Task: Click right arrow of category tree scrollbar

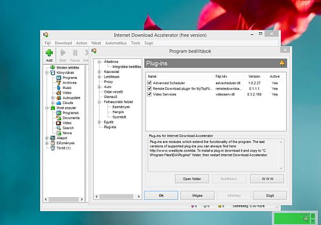Action: pos(82,199)
